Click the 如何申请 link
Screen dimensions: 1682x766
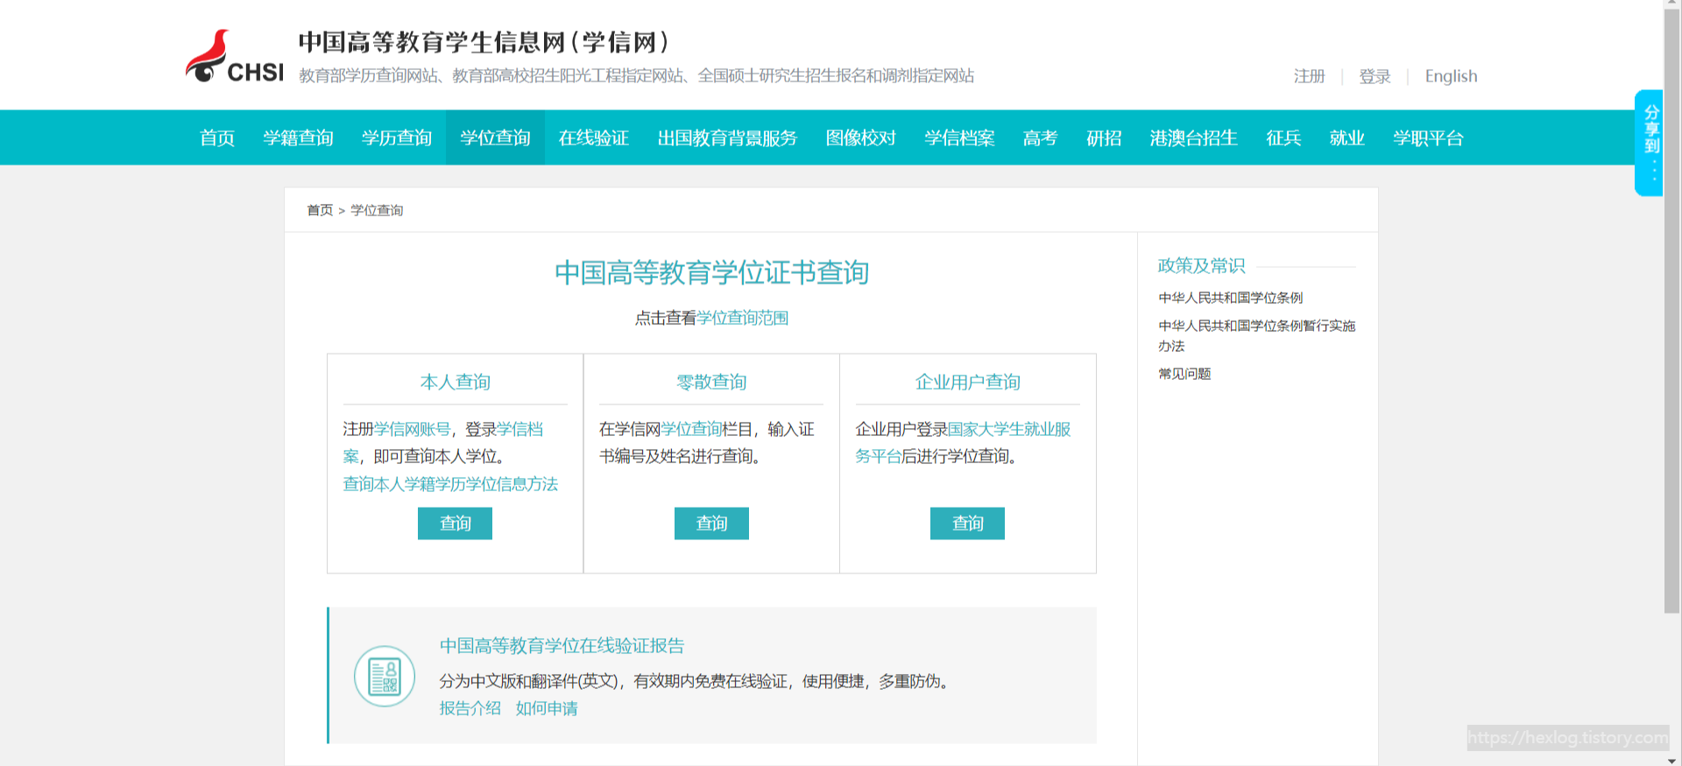click(x=547, y=708)
